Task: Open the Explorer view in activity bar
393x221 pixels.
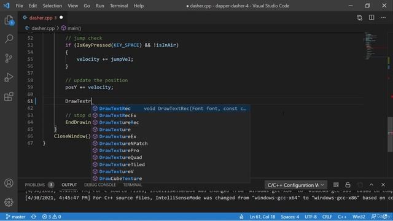Action: point(9,20)
